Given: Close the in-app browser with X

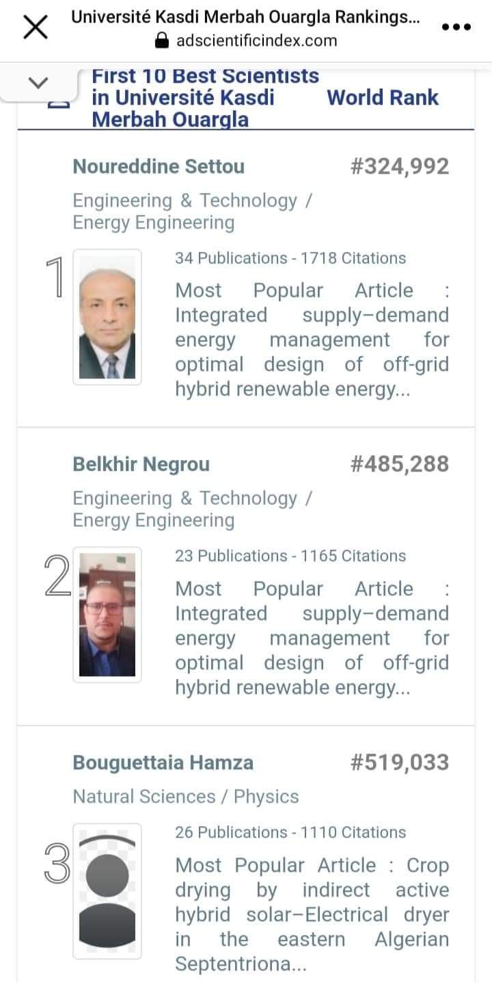Looking at the screenshot, I should click(x=36, y=28).
